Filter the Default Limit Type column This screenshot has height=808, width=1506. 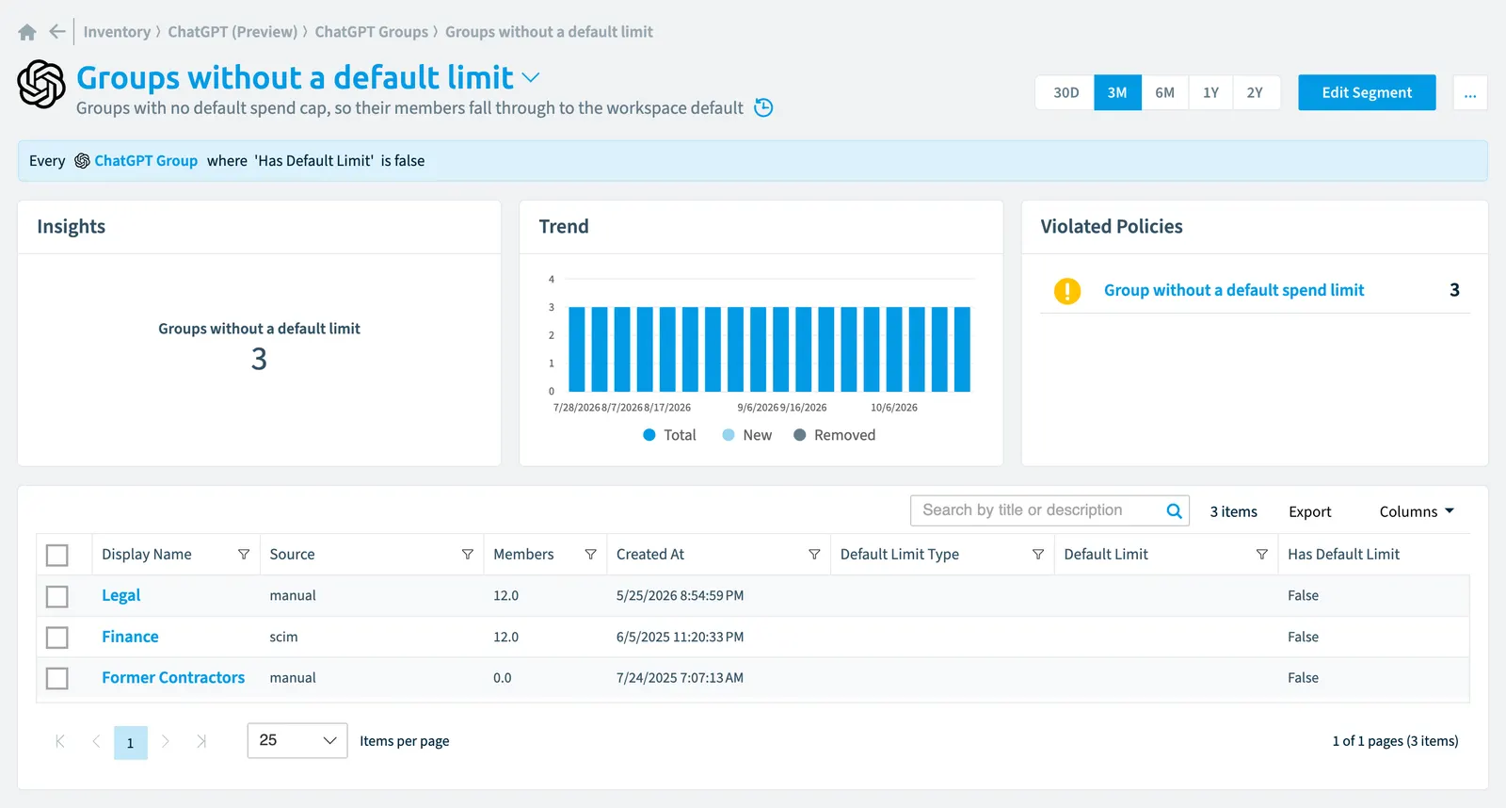(1038, 555)
